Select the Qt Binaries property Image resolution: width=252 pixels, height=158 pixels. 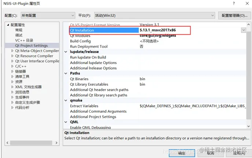pyautogui.click(x=79, y=79)
